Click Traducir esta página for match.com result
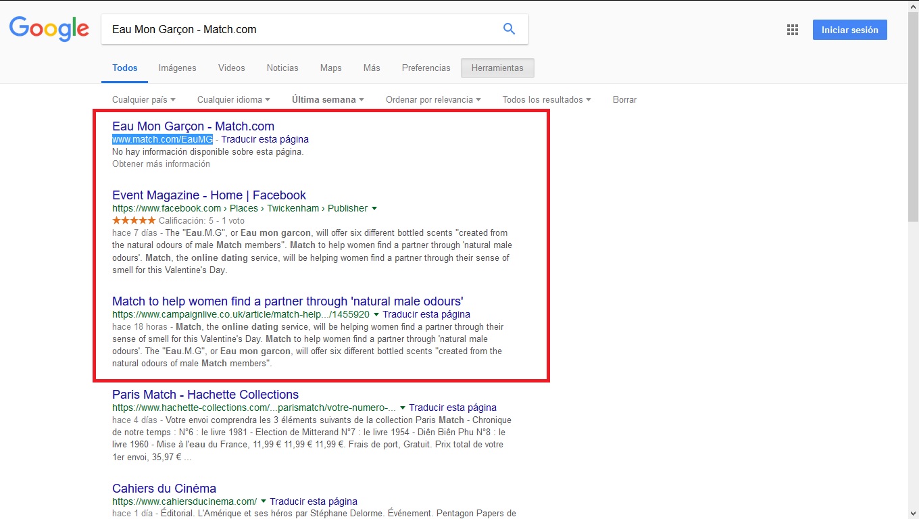 pyautogui.click(x=265, y=139)
